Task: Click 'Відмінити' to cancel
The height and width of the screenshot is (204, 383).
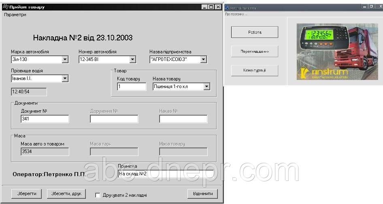Action: point(202,194)
